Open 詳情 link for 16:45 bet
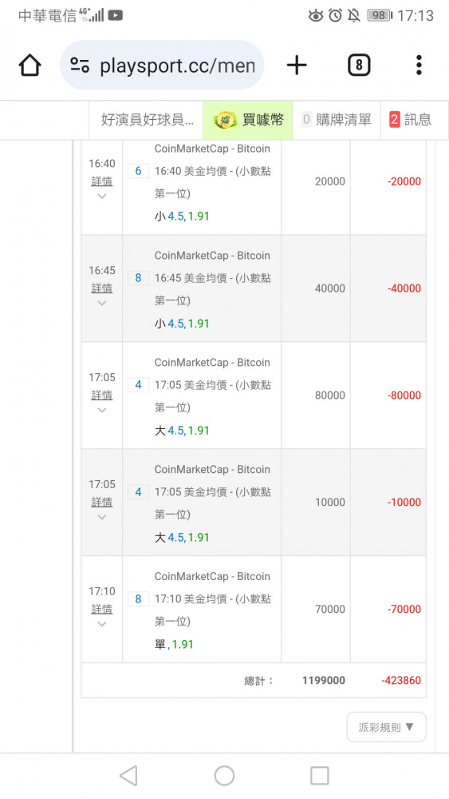Viewport: 449px width, 799px height. [x=102, y=288]
